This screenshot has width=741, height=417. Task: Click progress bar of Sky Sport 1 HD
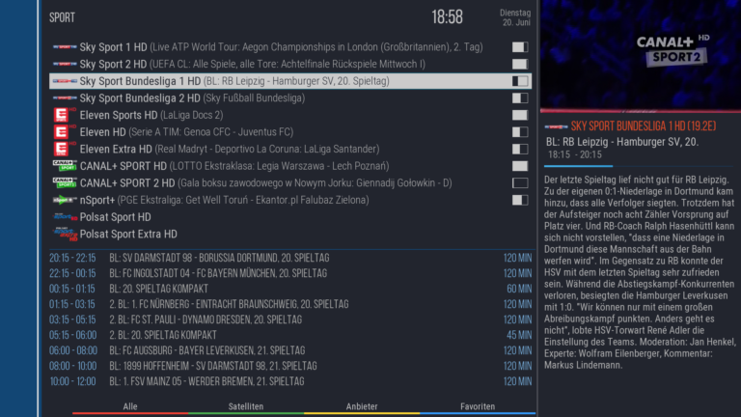[520, 47]
